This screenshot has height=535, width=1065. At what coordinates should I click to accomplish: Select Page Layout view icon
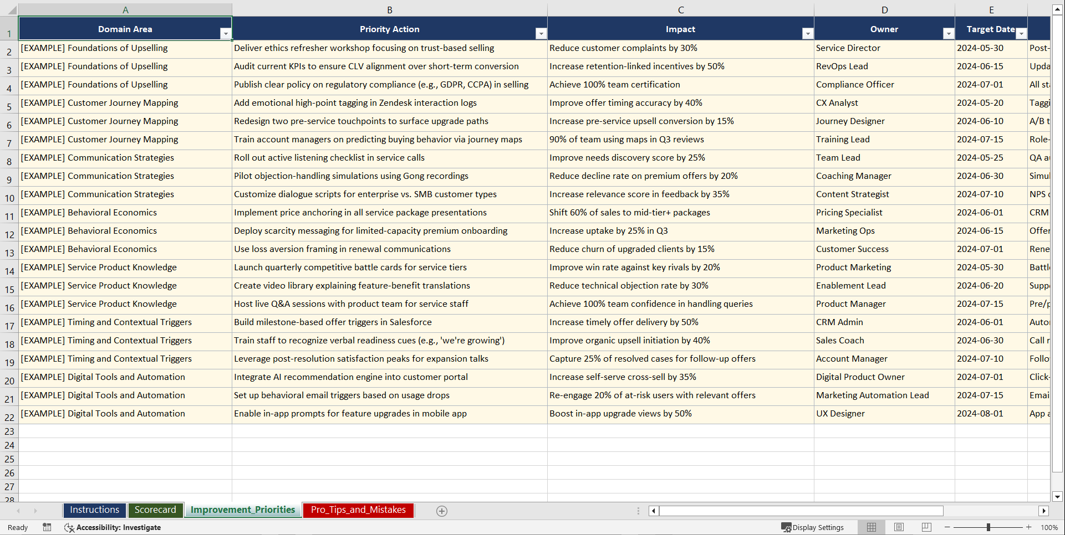899,527
